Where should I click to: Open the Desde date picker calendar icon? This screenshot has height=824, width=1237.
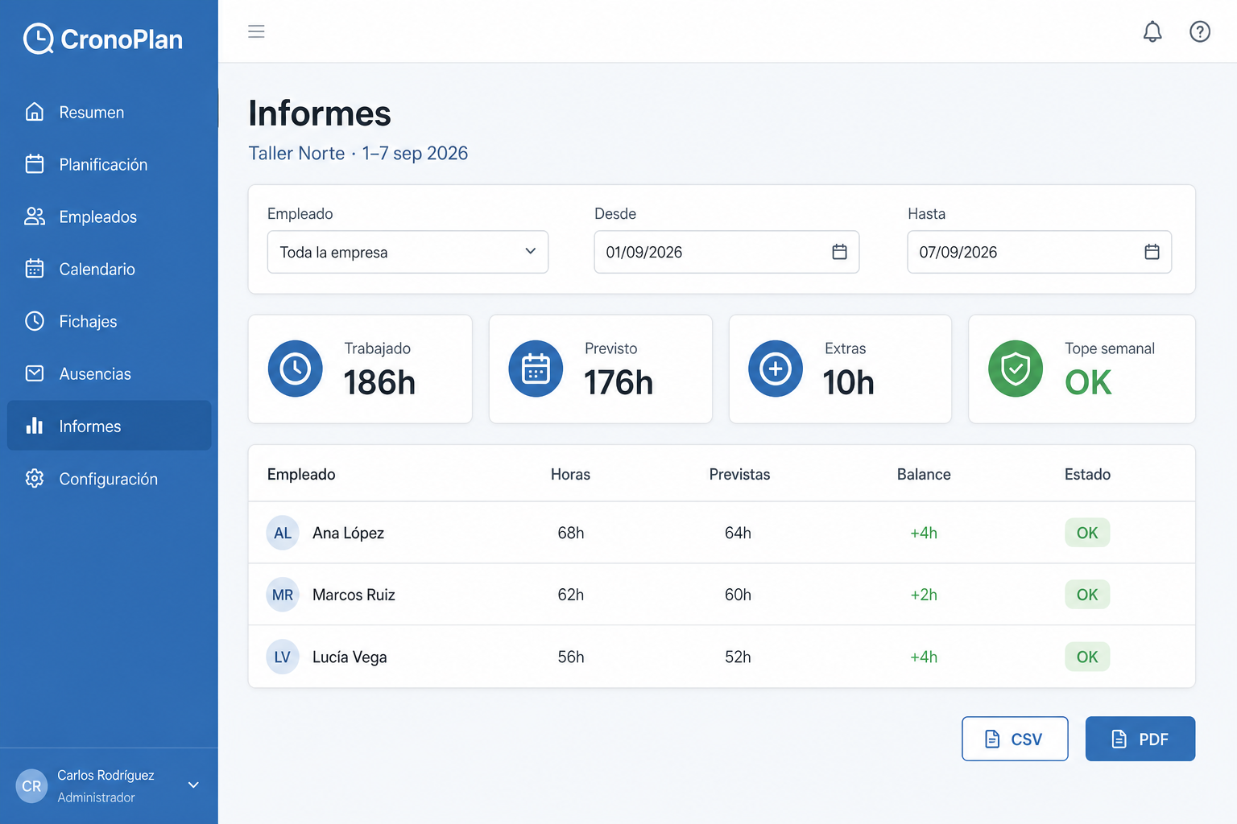tap(839, 252)
